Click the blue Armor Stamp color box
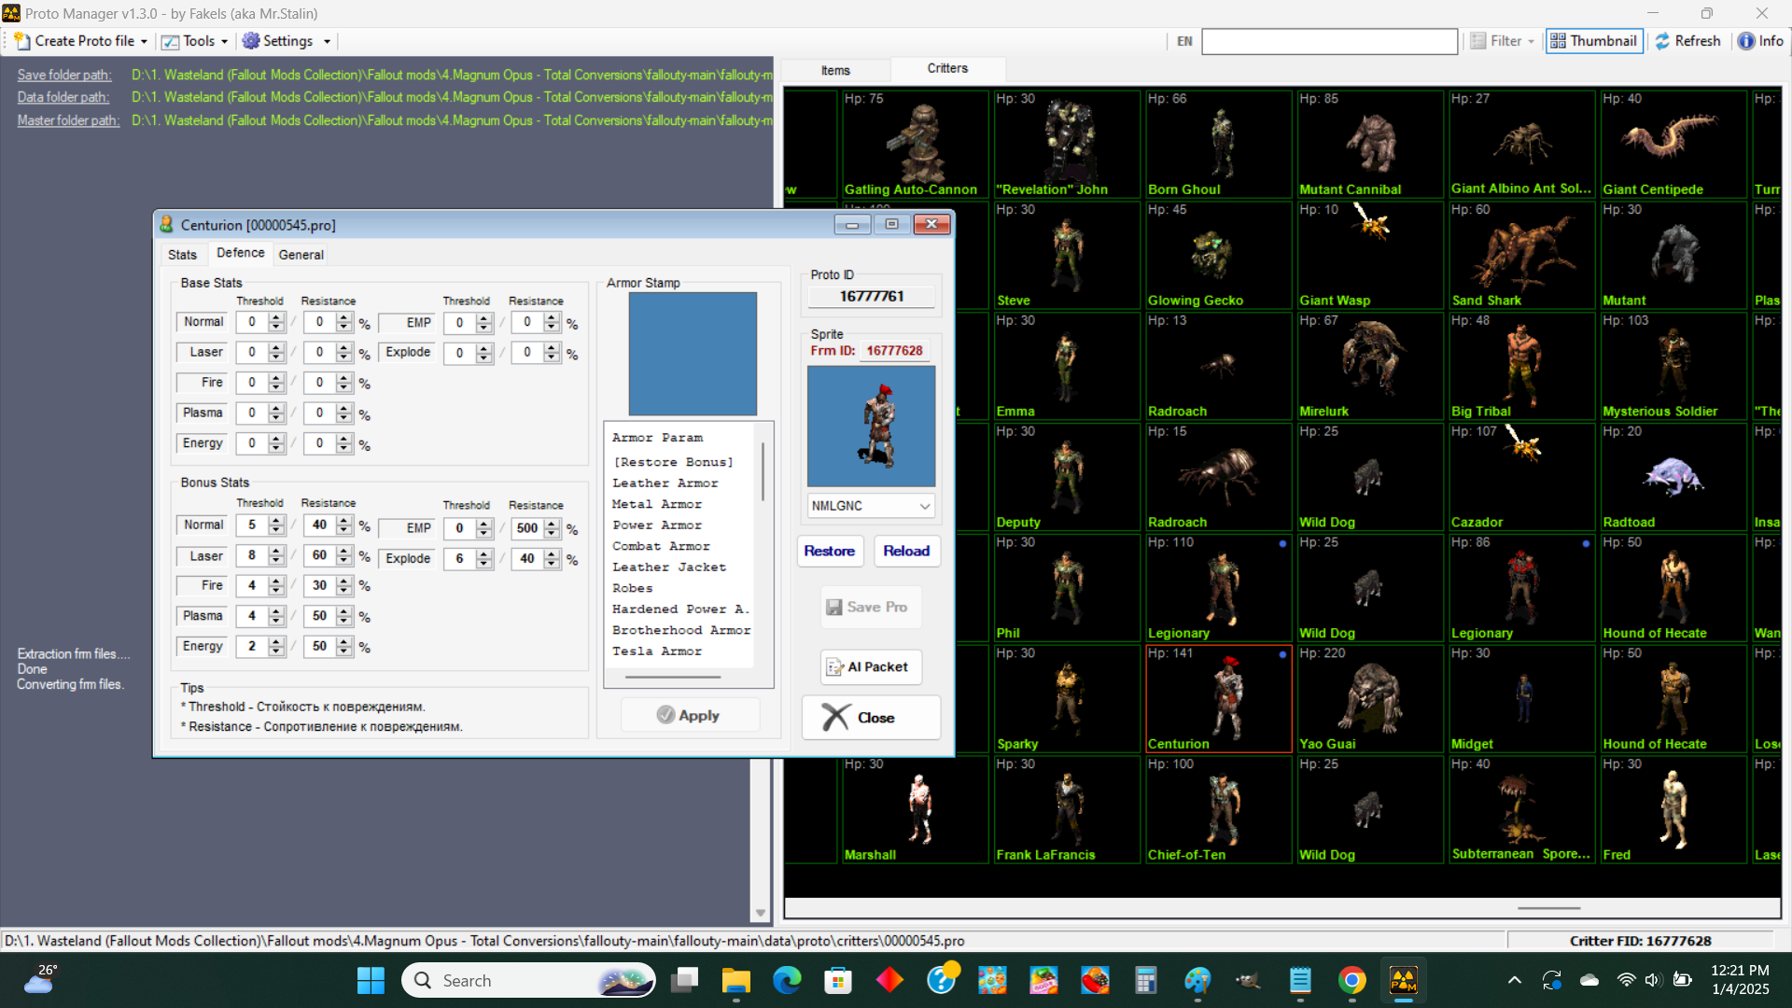The image size is (1792, 1008). pos(693,354)
